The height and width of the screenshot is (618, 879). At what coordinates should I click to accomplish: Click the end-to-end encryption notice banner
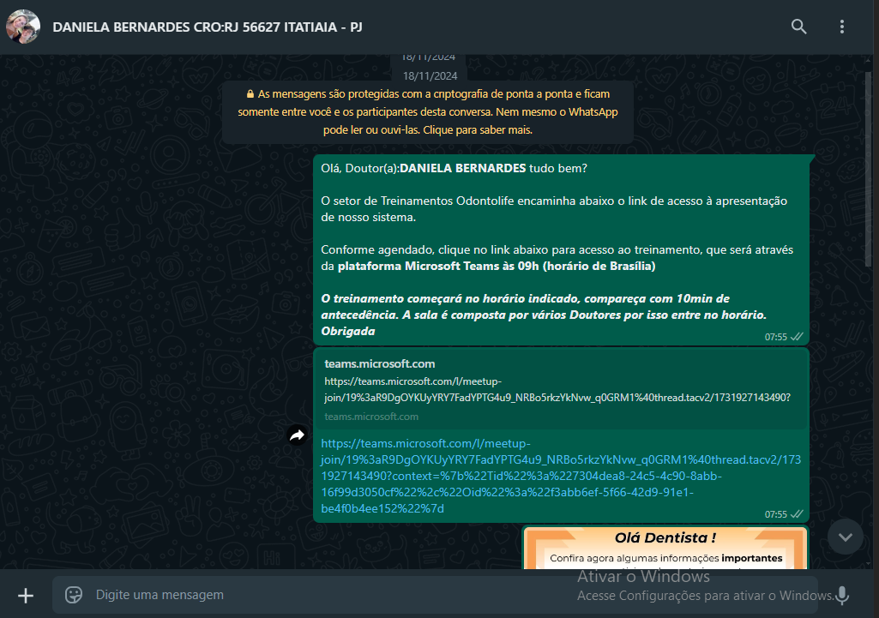click(428, 112)
